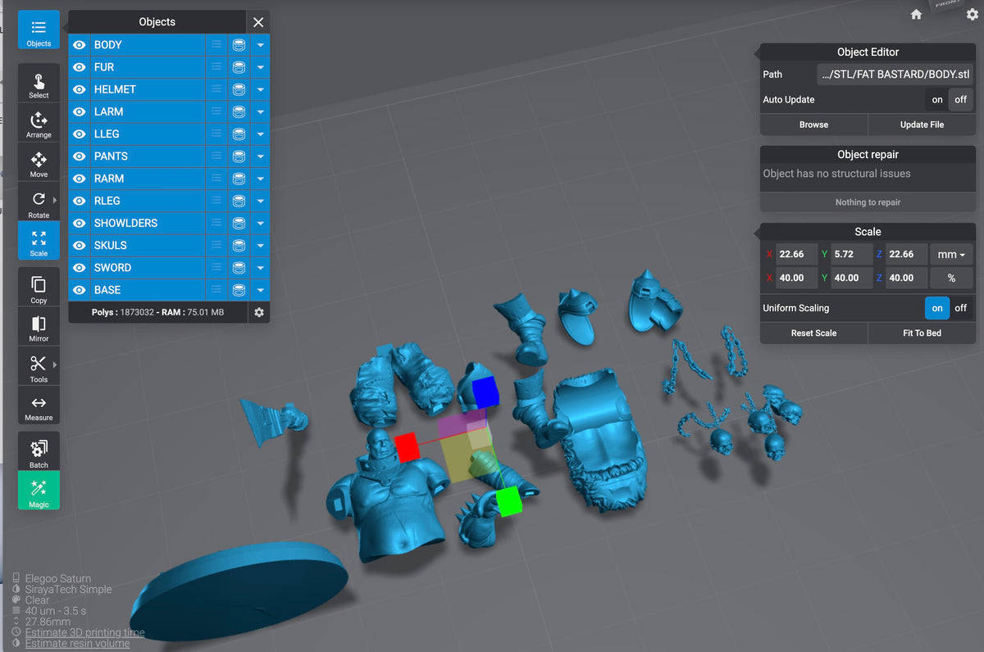The width and height of the screenshot is (984, 652).
Task: Activate the Select tool
Action: coord(39,84)
